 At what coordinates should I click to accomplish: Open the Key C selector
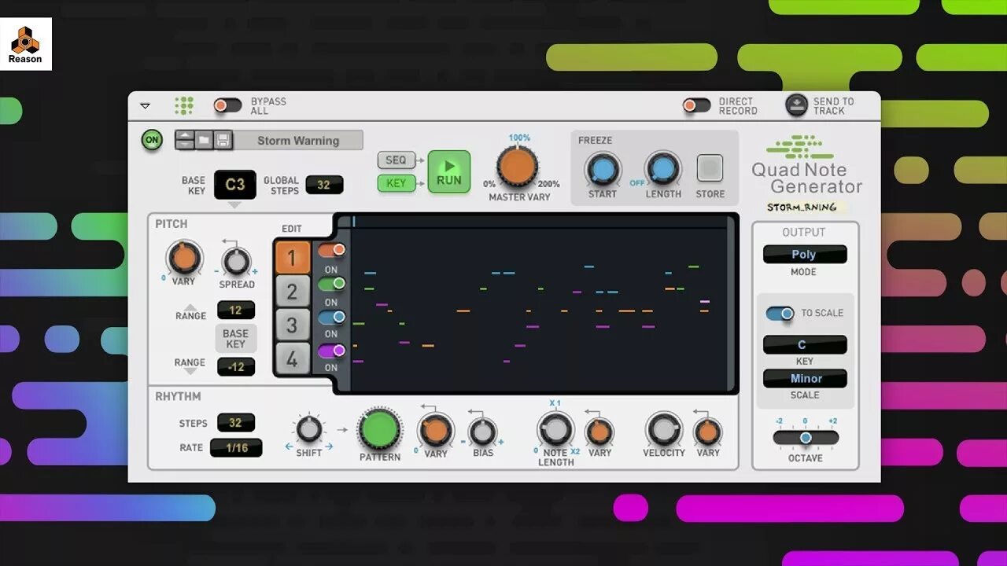click(x=805, y=345)
